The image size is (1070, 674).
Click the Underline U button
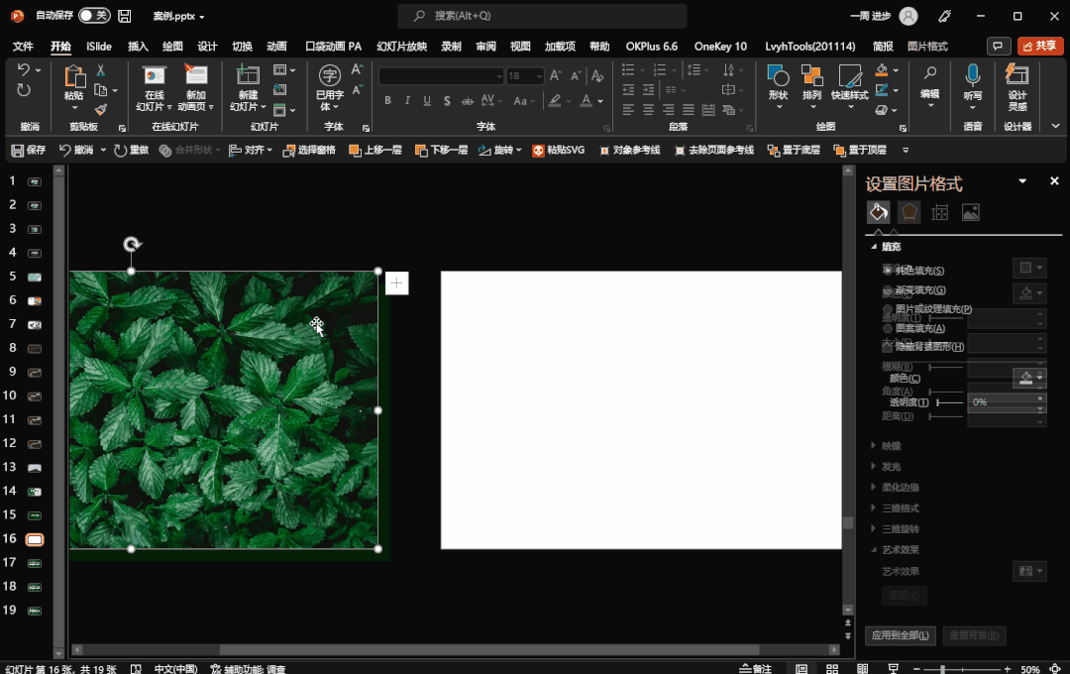coord(427,100)
